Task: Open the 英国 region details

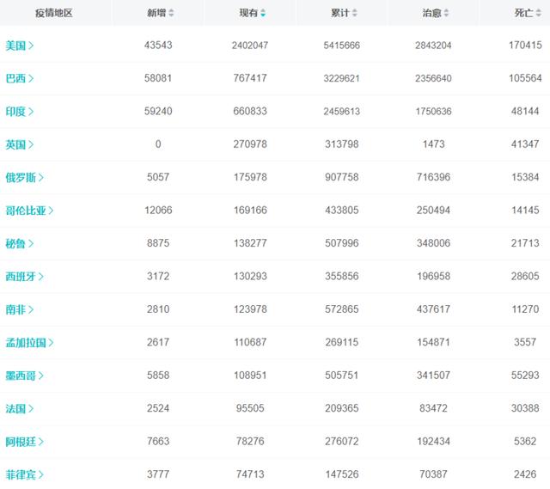Action: click(19, 144)
